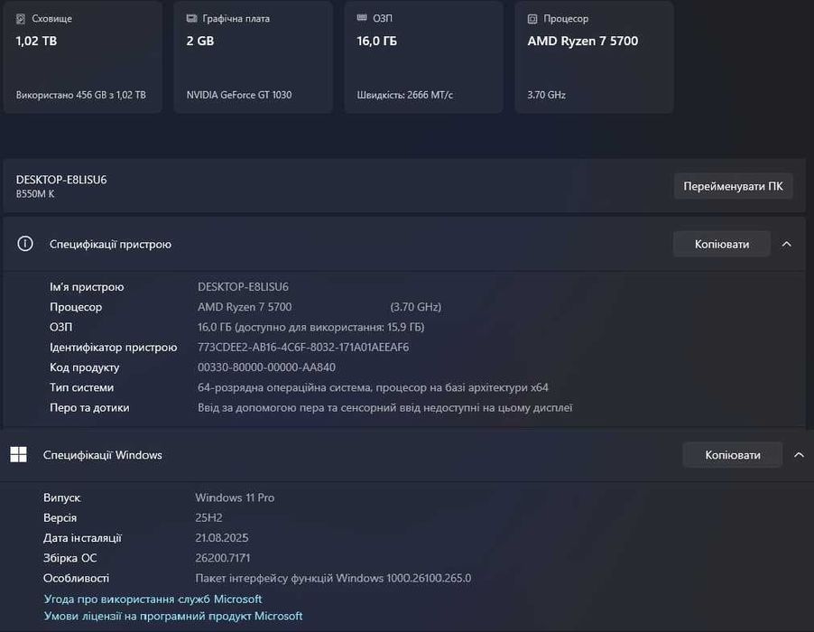Click the Ввід за допомогою пера value
The width and height of the screenshot is (814, 632).
[x=384, y=408]
